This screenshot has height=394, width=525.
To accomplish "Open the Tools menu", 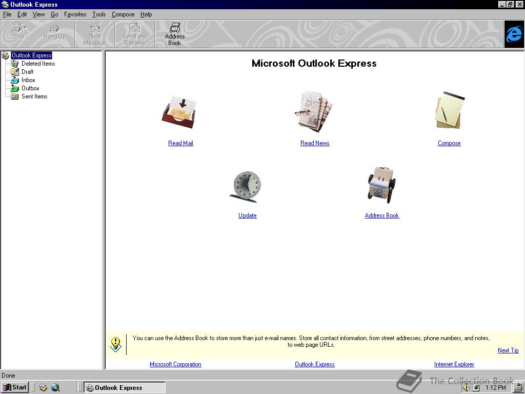I will pos(99,14).
